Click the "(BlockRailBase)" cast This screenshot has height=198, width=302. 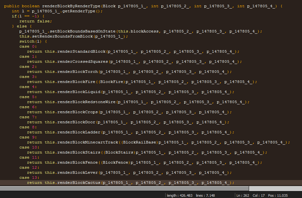click(140, 143)
